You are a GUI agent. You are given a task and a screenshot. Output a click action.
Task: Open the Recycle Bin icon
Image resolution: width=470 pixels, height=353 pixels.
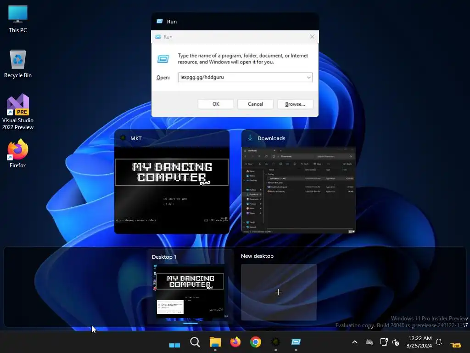(x=18, y=64)
